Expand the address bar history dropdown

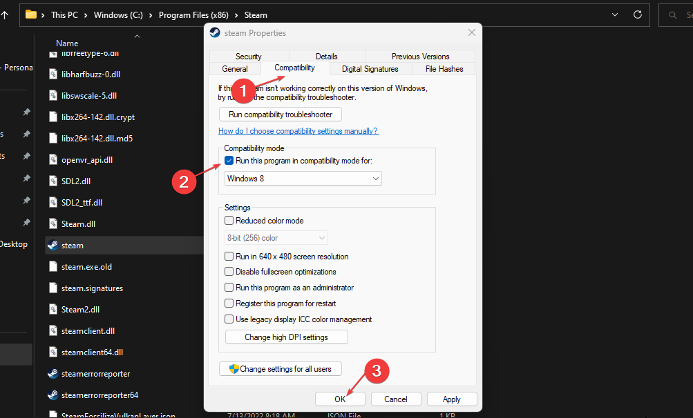(615, 14)
